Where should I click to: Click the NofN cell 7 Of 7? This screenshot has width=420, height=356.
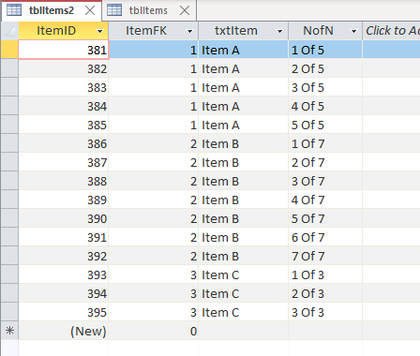coord(325,256)
